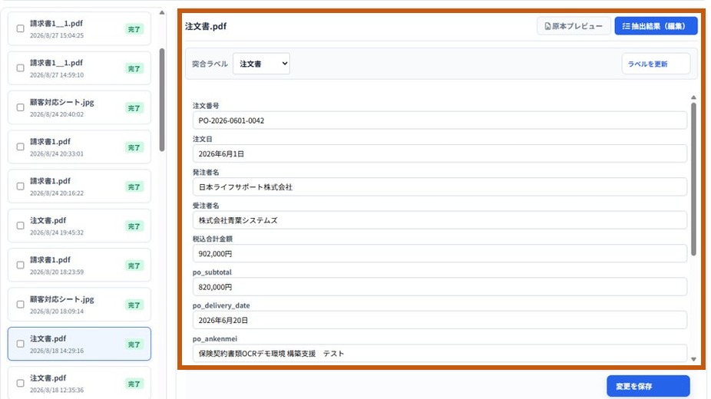The height and width of the screenshot is (399, 711).
Task: Check the box for 請求書1__1.pdf dated 15:04:25
Action: [21, 28]
